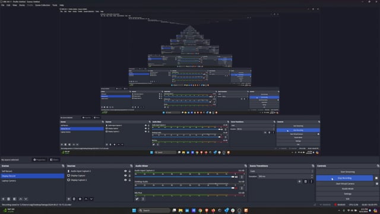Hide the Display Capture 2 source
Screen dimensions: 380x214
125,180
